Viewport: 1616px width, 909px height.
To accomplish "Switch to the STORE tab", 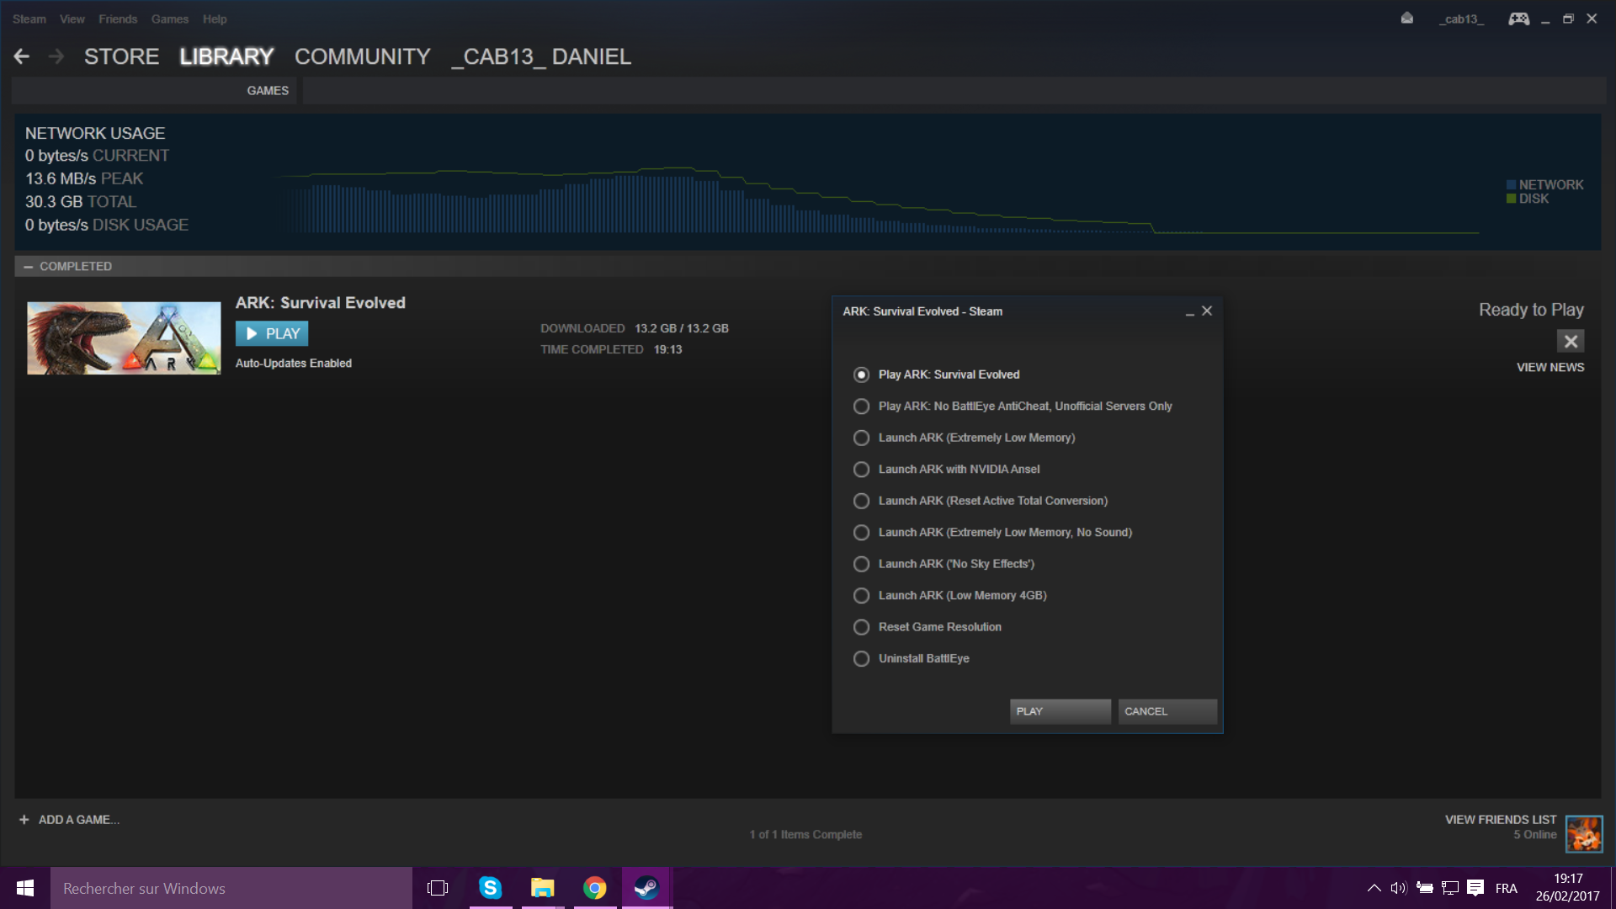I will tap(121, 56).
